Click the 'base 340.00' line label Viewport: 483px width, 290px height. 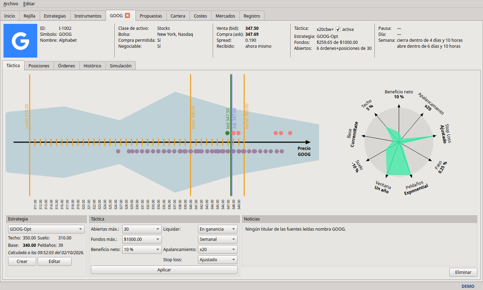[x=193, y=117]
